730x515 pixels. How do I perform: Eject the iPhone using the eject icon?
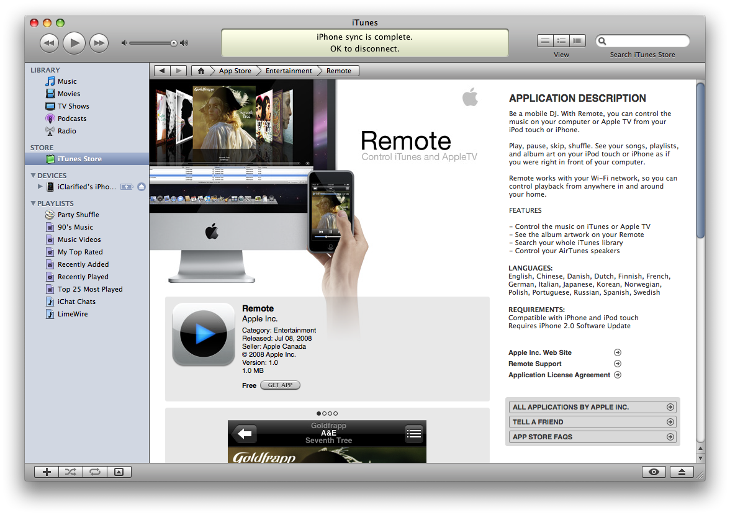142,187
